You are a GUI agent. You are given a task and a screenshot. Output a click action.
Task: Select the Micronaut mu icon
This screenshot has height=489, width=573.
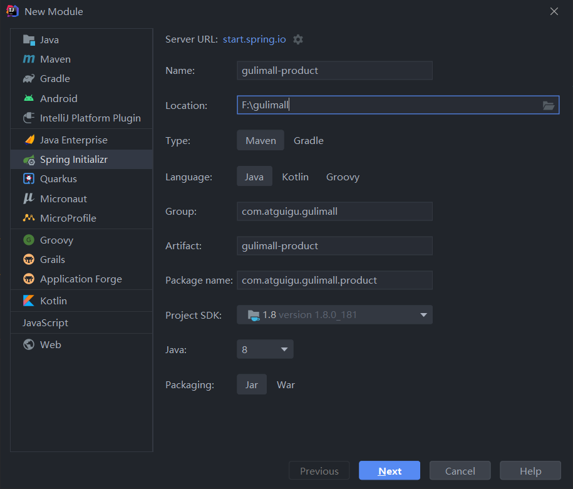29,198
